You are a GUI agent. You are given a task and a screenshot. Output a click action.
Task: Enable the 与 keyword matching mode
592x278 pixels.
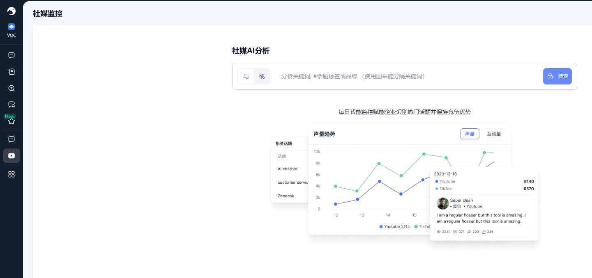click(x=246, y=76)
